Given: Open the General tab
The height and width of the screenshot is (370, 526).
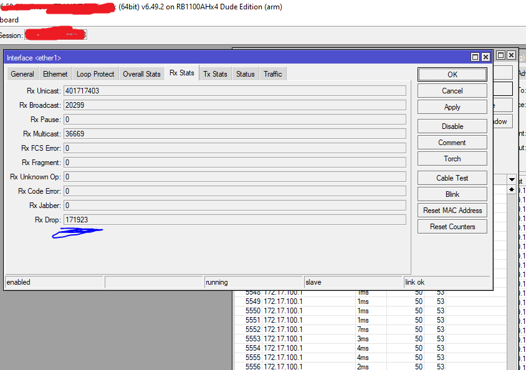Looking at the screenshot, I should tap(22, 74).
